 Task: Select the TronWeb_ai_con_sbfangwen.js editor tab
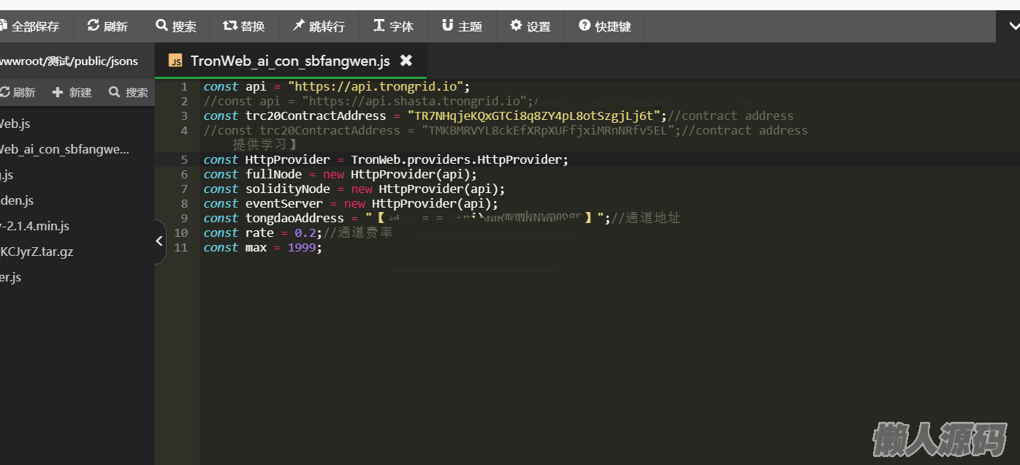[289, 61]
